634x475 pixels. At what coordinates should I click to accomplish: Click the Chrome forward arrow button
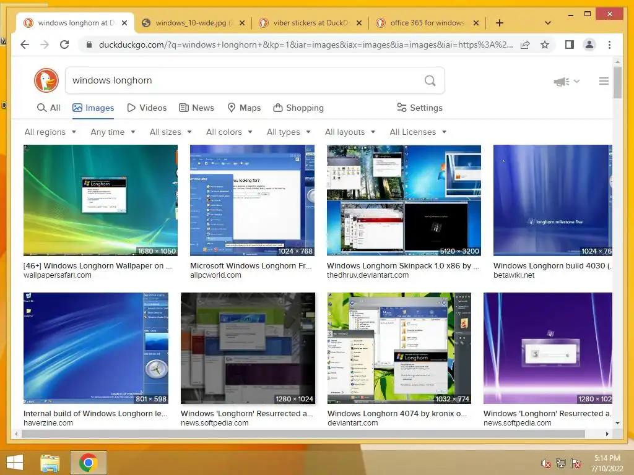(45, 45)
